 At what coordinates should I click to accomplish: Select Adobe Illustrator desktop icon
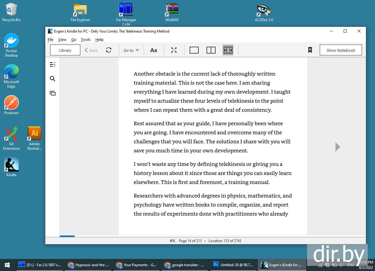(34, 139)
